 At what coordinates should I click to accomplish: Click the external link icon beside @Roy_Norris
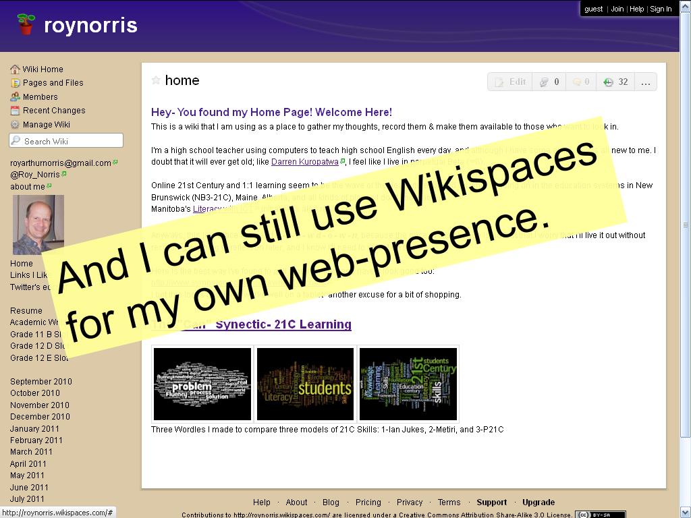[x=64, y=174]
